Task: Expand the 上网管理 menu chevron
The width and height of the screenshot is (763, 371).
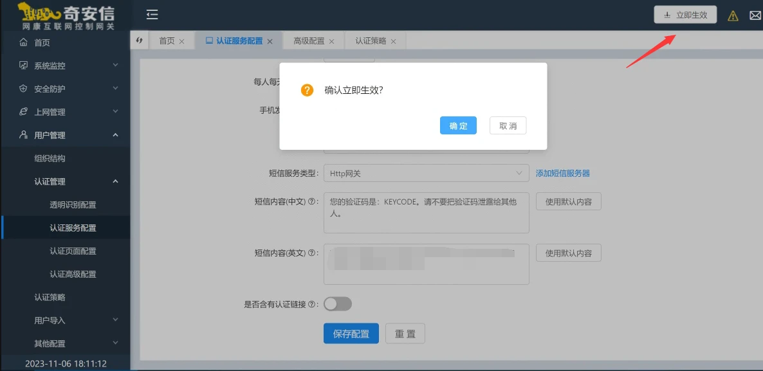Action: pyautogui.click(x=115, y=112)
